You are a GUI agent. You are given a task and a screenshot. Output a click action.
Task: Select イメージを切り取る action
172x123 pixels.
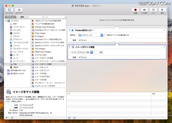coord(42,77)
